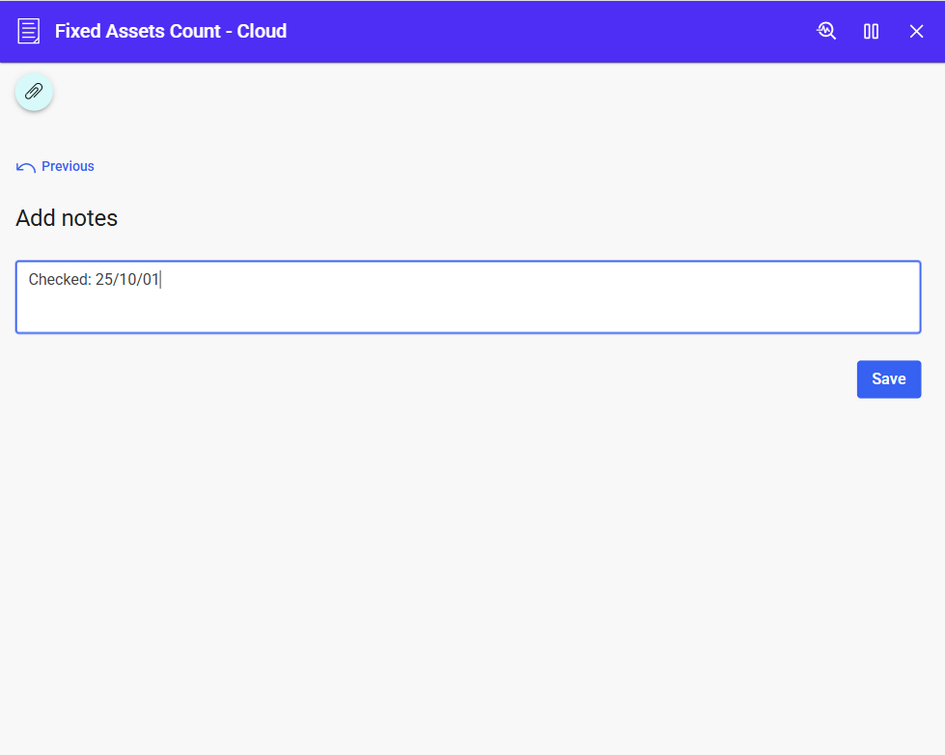This screenshot has height=755, width=945.
Task: Go back using the Previous link
Action: (x=68, y=166)
